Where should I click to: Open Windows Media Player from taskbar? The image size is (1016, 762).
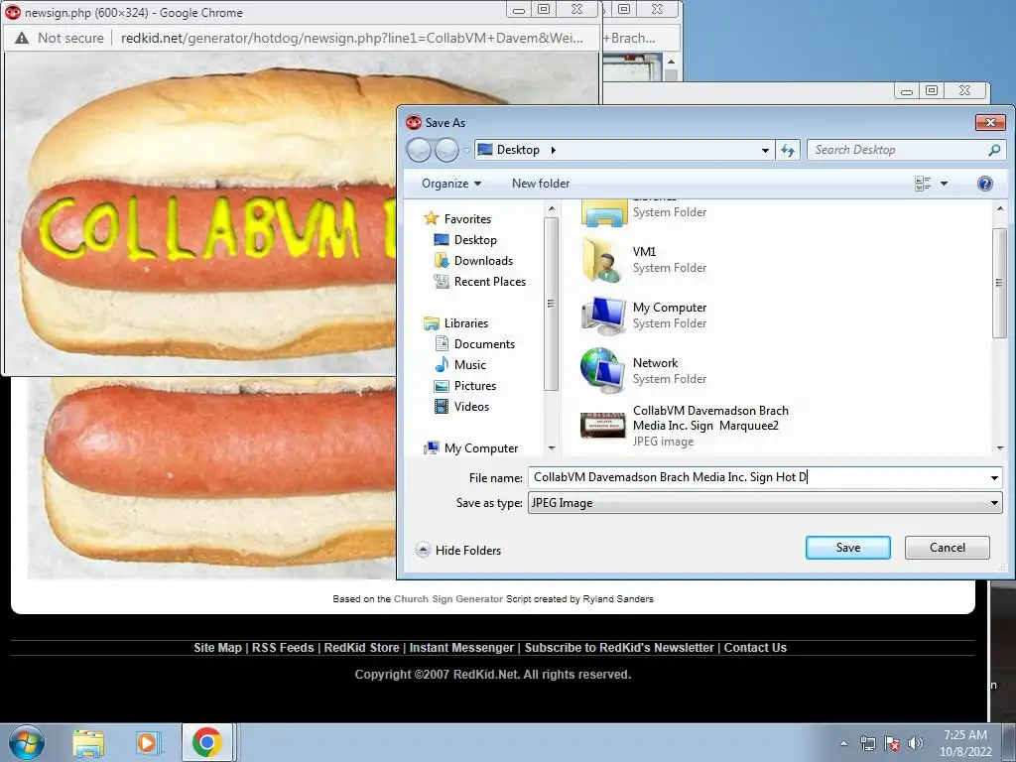(x=148, y=742)
